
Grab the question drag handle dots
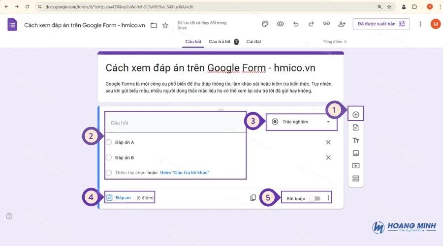coord(221,110)
